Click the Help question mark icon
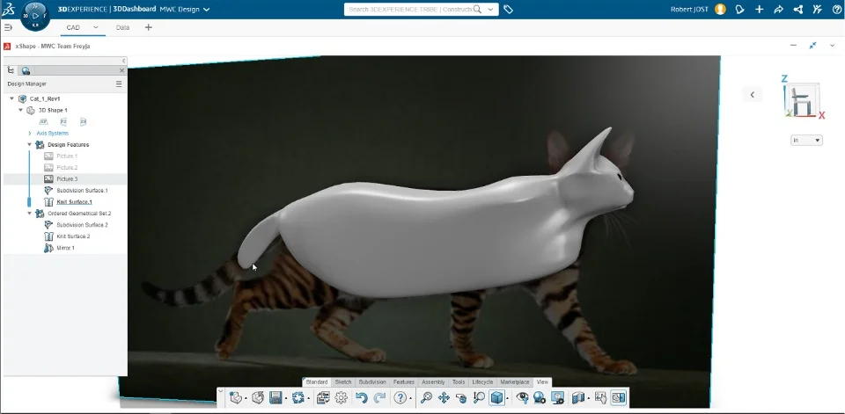845x414 pixels. (x=400, y=398)
